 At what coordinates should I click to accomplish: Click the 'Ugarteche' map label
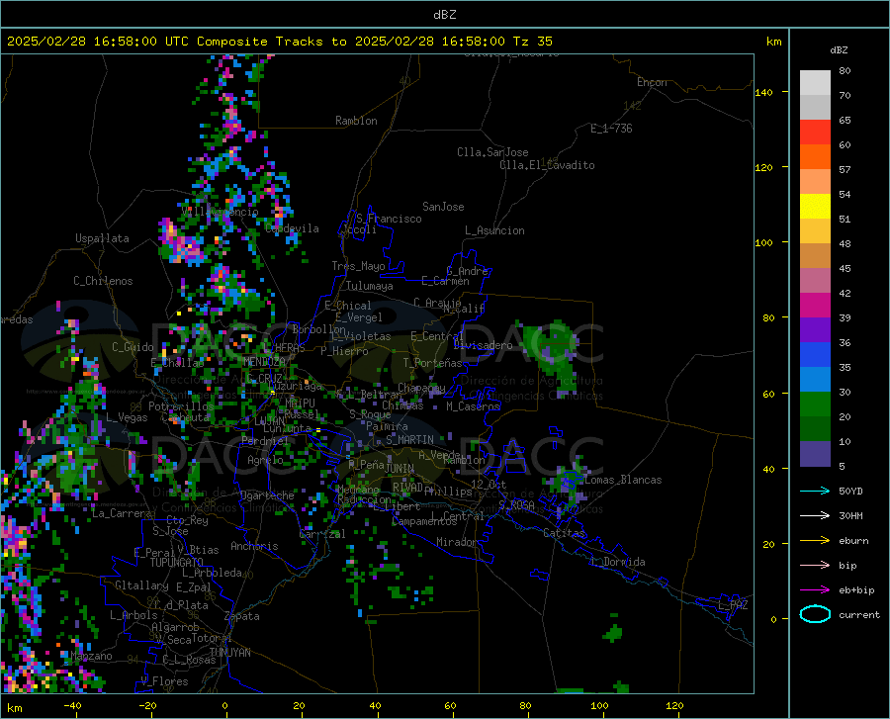tap(267, 495)
